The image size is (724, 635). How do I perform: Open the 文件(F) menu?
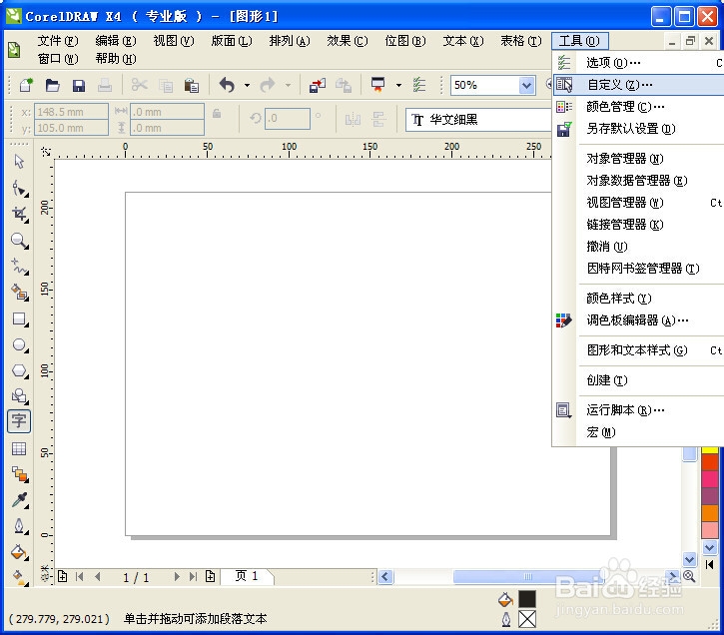tap(58, 41)
